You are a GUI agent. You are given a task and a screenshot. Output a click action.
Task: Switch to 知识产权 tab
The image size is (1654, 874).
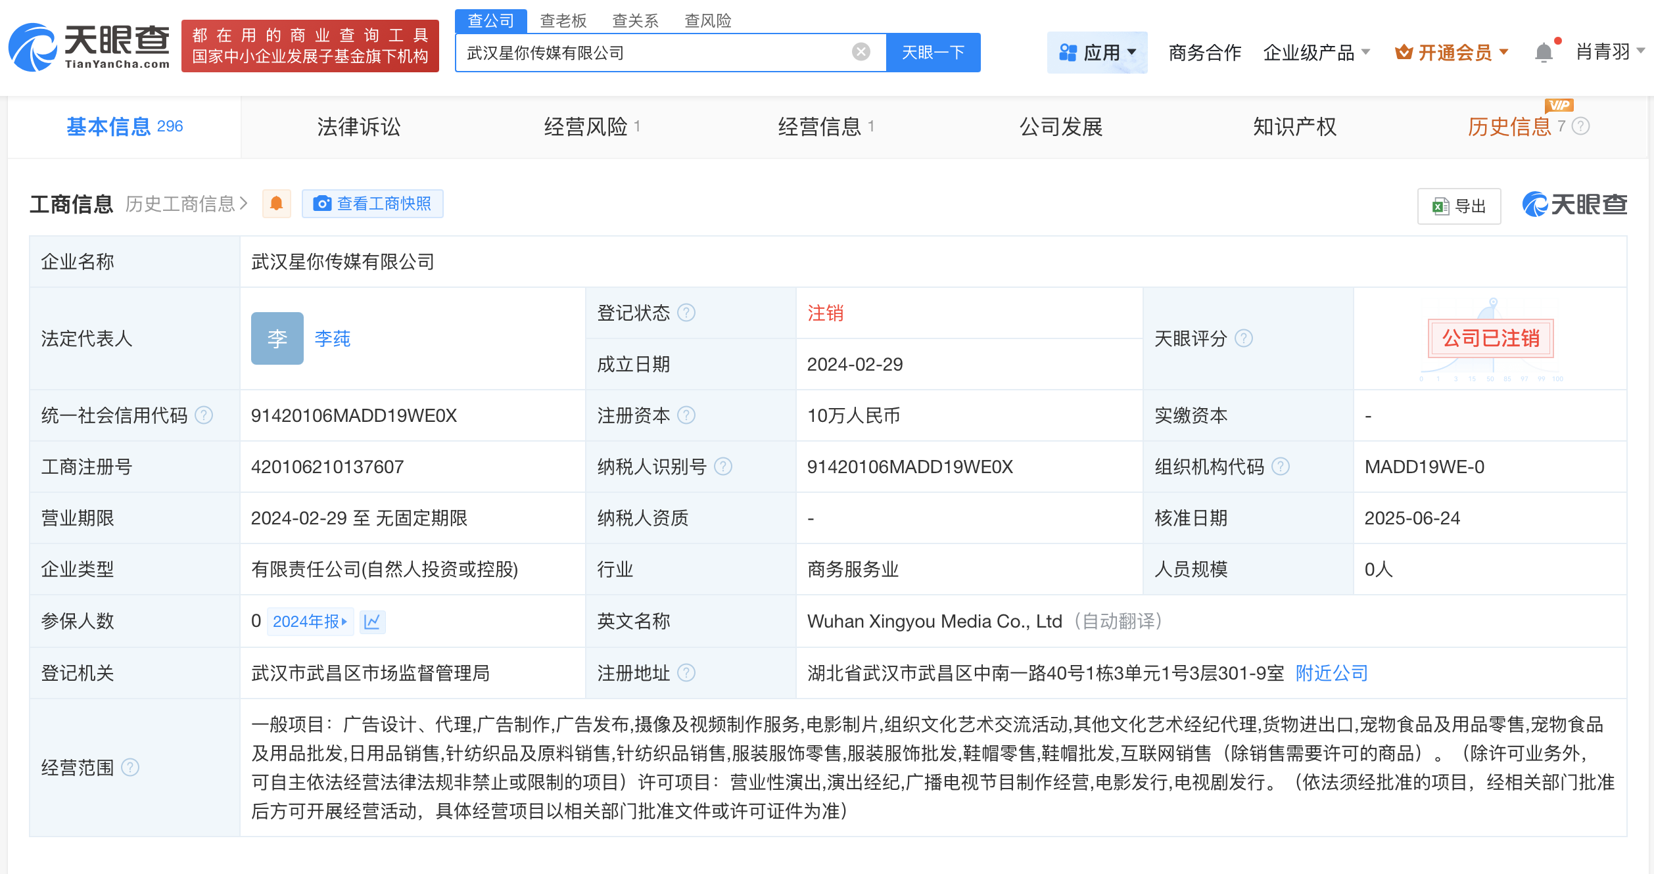1295,127
